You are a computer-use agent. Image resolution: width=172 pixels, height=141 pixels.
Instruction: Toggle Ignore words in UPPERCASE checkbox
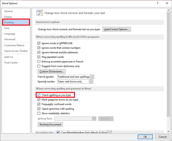coord(39,43)
